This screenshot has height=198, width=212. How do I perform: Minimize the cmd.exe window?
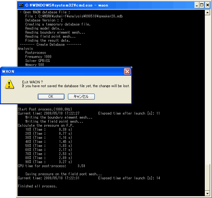point(197,5)
